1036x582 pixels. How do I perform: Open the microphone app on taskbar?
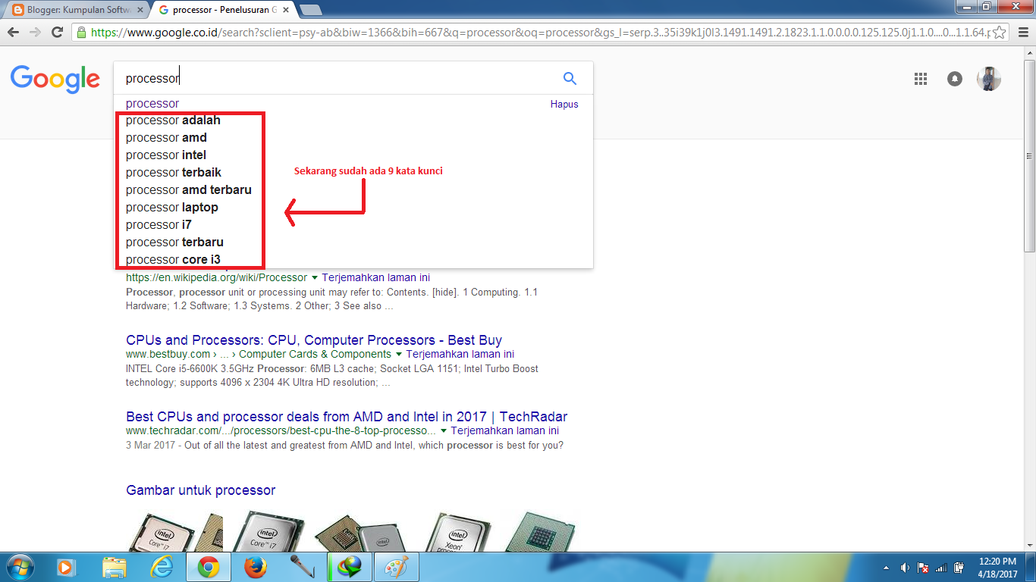point(303,567)
